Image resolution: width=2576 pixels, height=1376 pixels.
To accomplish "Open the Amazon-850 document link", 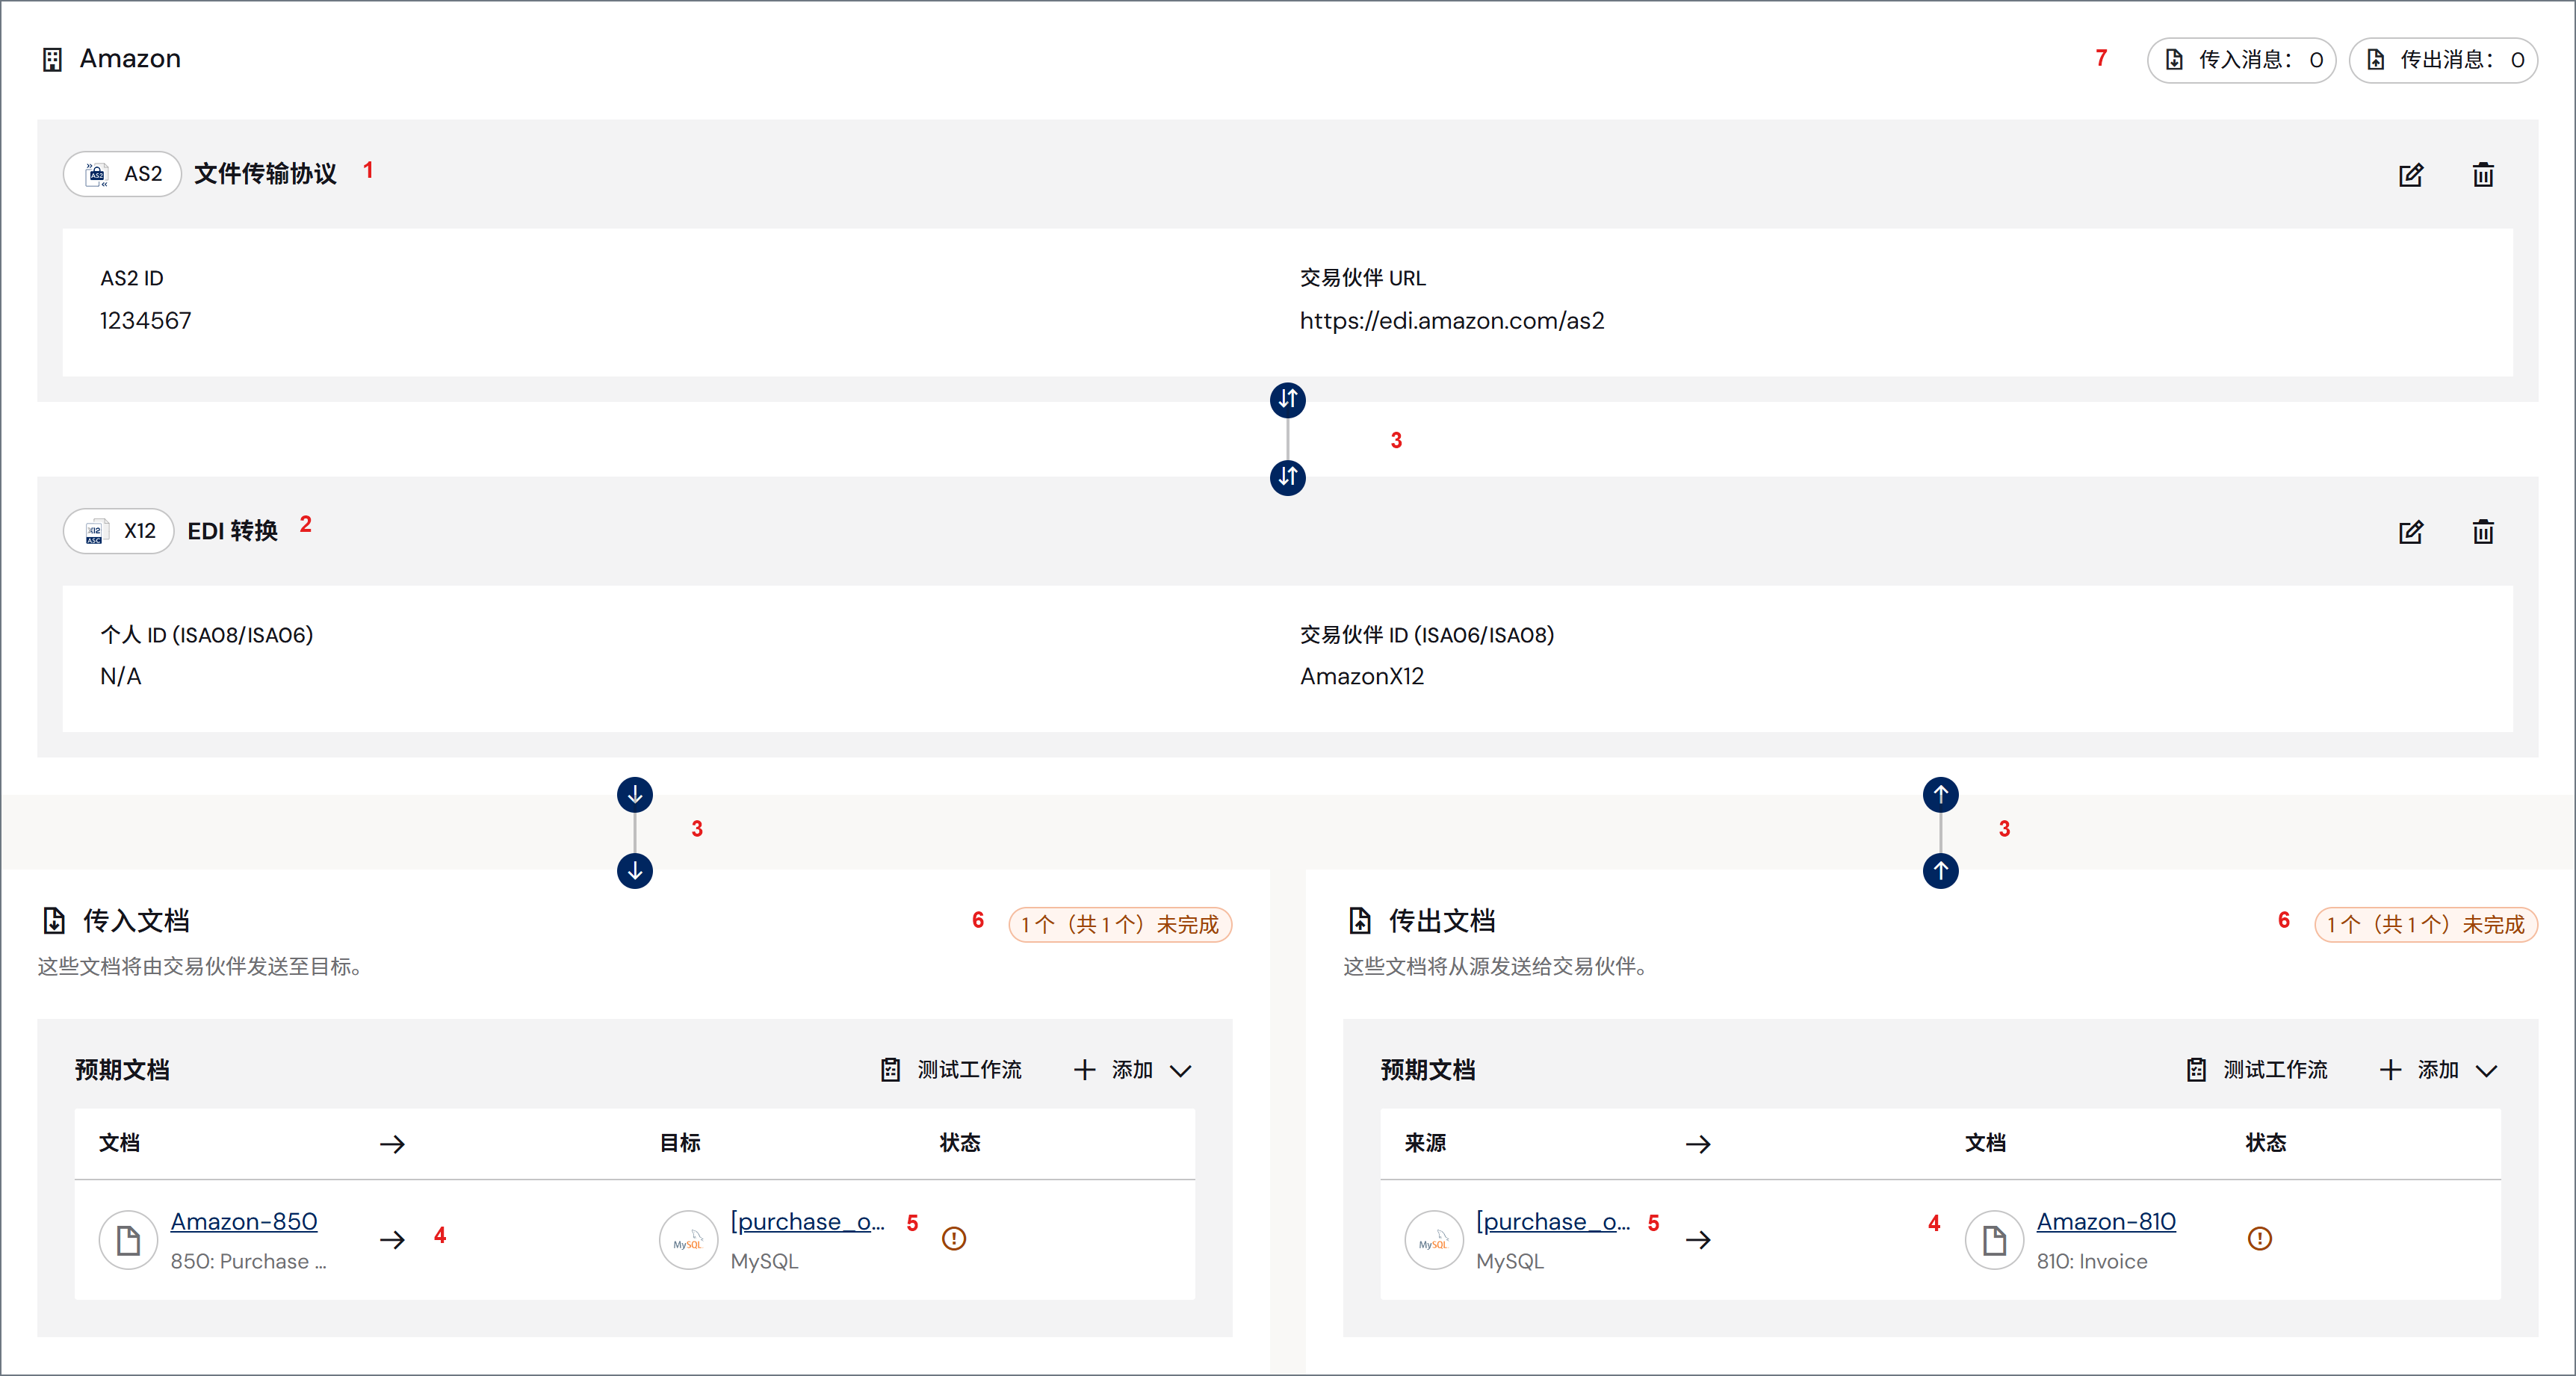I will (x=244, y=1222).
